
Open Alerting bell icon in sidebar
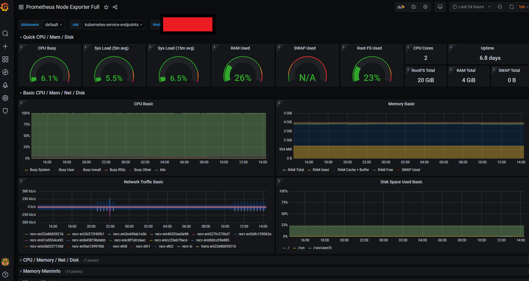[x=5, y=85]
